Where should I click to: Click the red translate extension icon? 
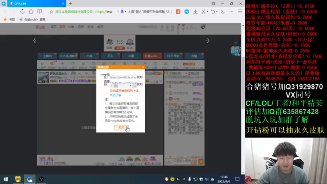pyautogui.click(x=178, y=12)
